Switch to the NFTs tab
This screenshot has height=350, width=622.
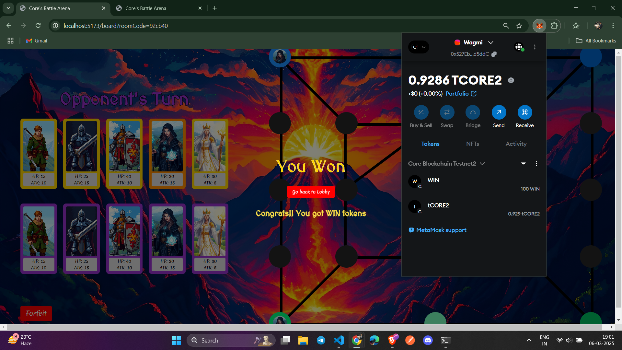472,144
